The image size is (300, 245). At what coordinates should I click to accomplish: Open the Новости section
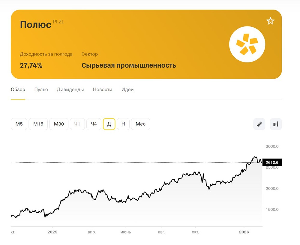103,89
